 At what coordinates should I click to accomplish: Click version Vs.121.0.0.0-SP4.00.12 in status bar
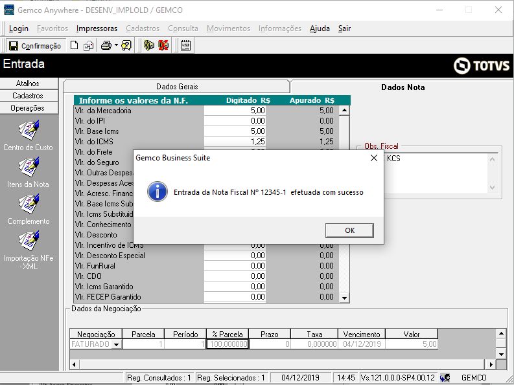tap(397, 378)
